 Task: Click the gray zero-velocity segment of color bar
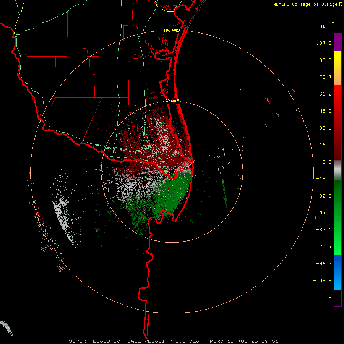(x=338, y=170)
